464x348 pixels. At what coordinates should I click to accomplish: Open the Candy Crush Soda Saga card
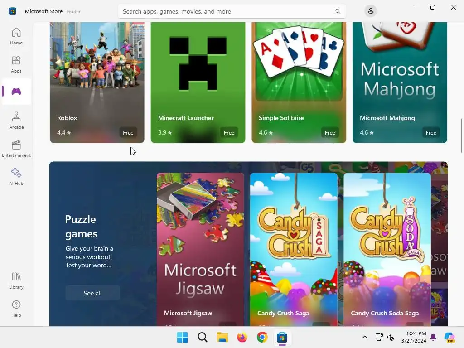[x=387, y=250]
